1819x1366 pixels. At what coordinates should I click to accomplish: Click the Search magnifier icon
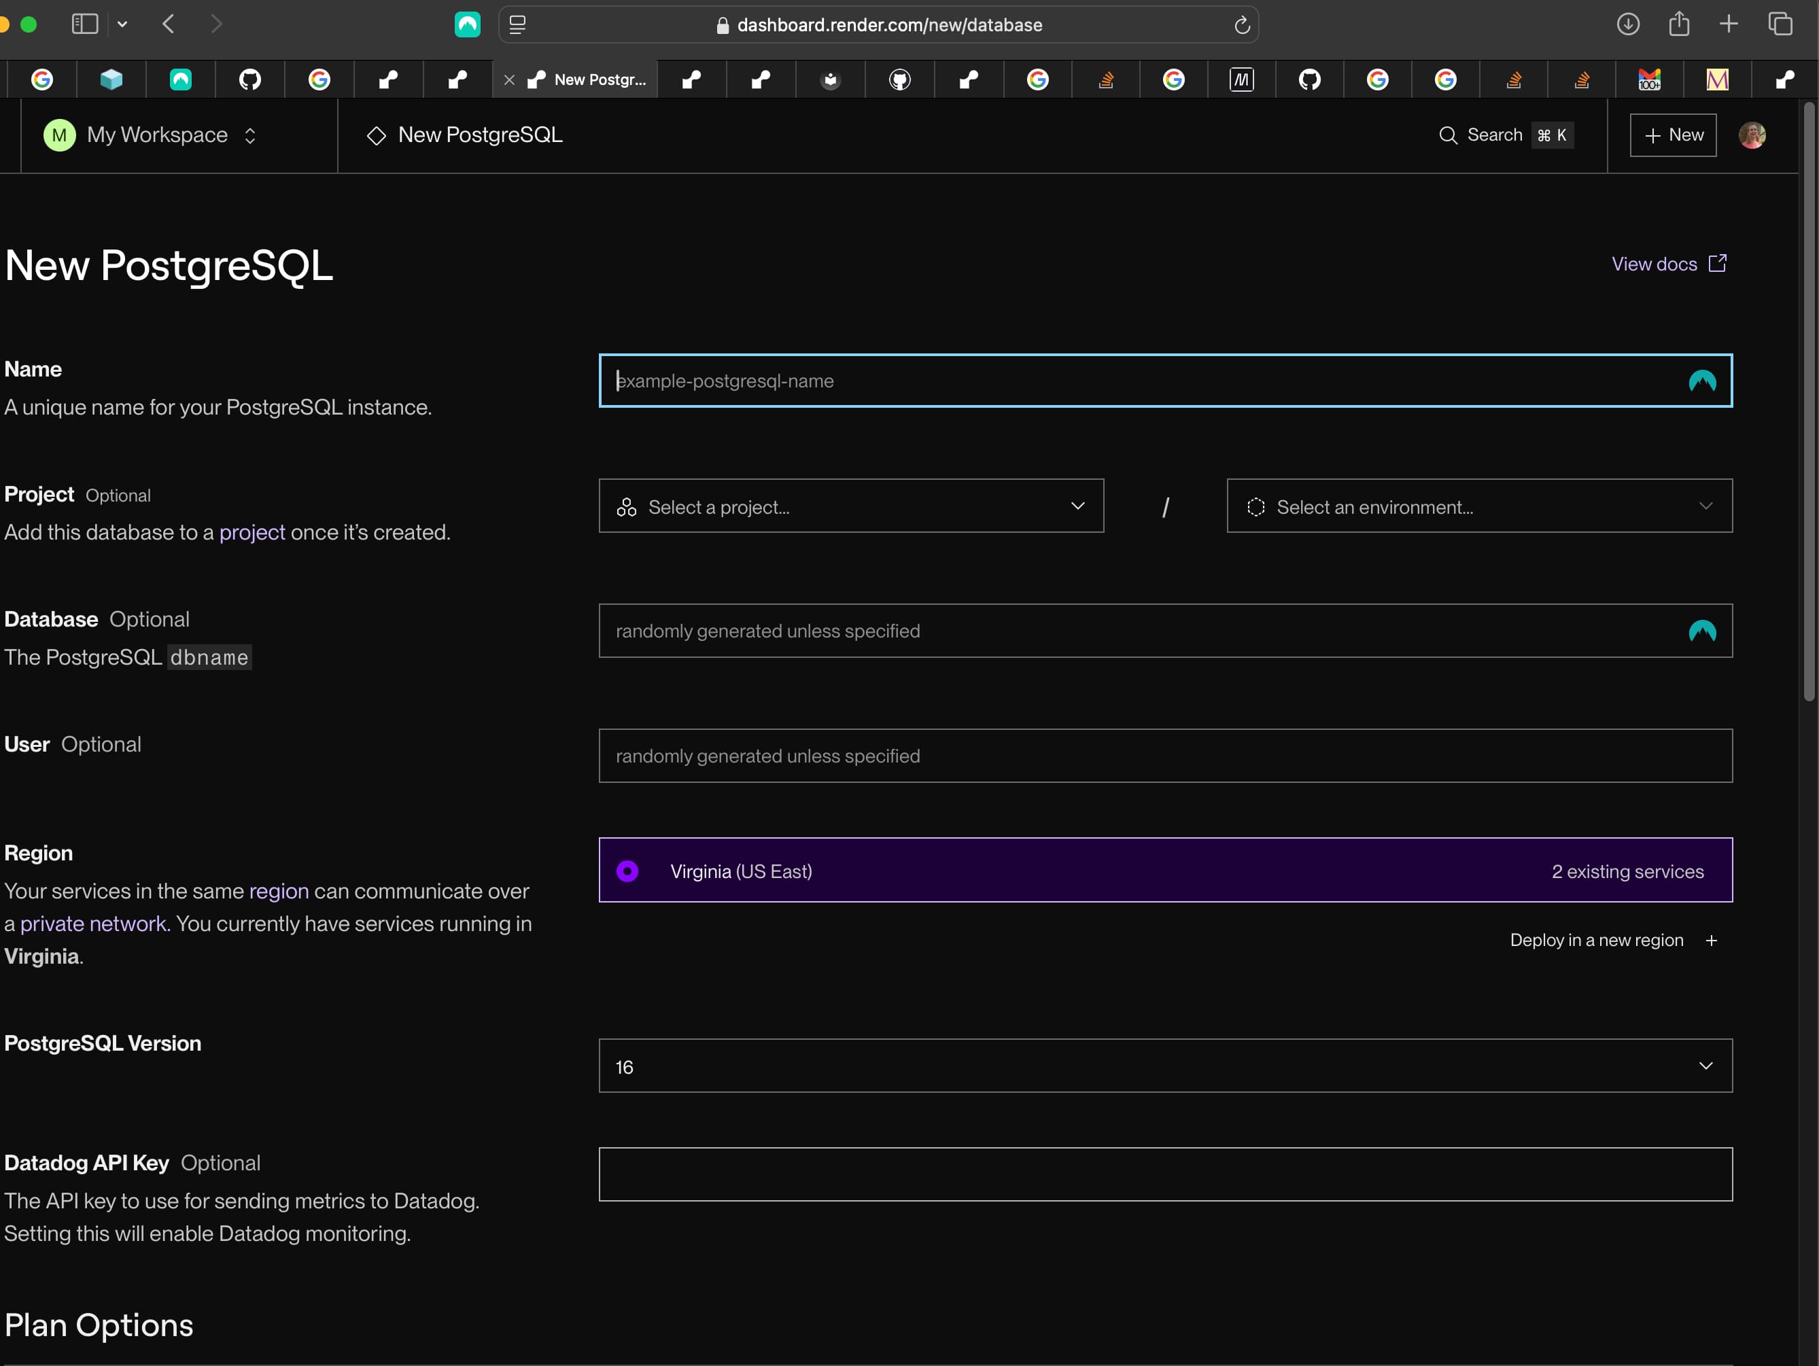[x=1448, y=135]
